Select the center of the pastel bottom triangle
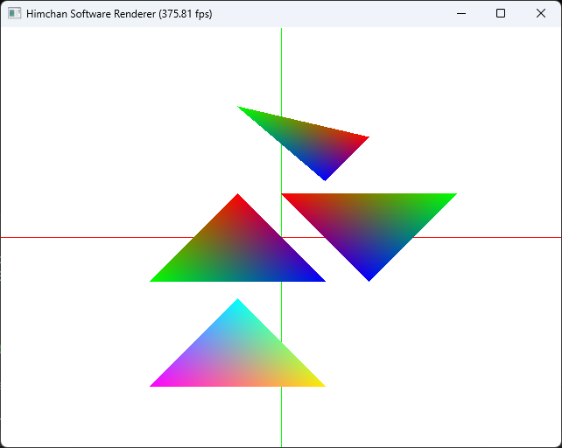Screen dimensions: 562x448 237,357
